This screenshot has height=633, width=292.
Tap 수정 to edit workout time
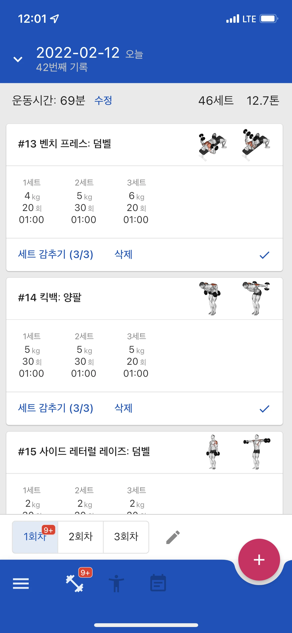[x=103, y=100]
